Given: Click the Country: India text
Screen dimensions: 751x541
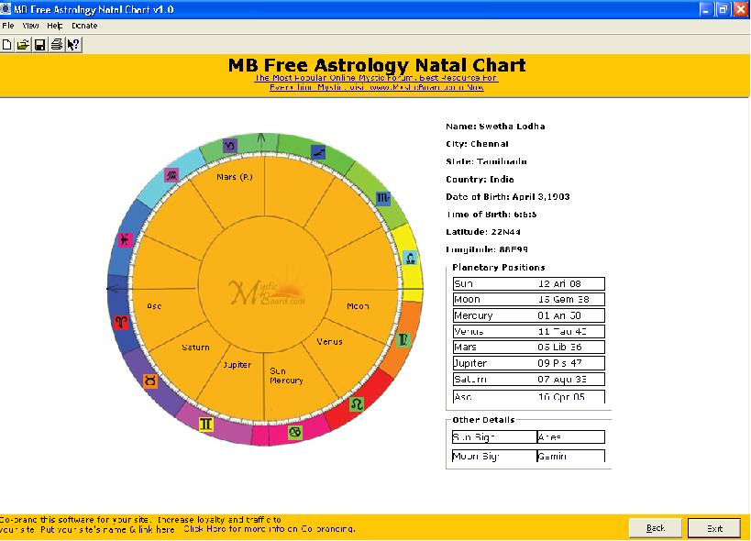Looking at the screenshot, I should (480, 179).
